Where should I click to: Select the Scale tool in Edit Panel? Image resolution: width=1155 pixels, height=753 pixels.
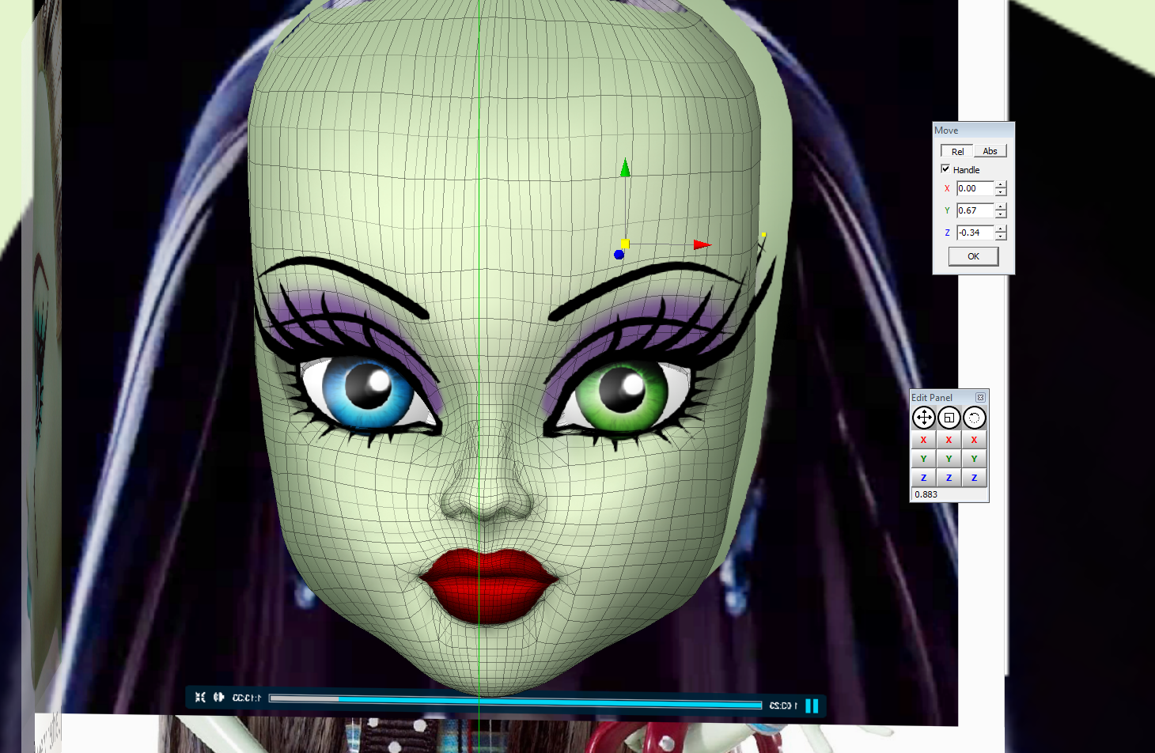[x=949, y=418]
